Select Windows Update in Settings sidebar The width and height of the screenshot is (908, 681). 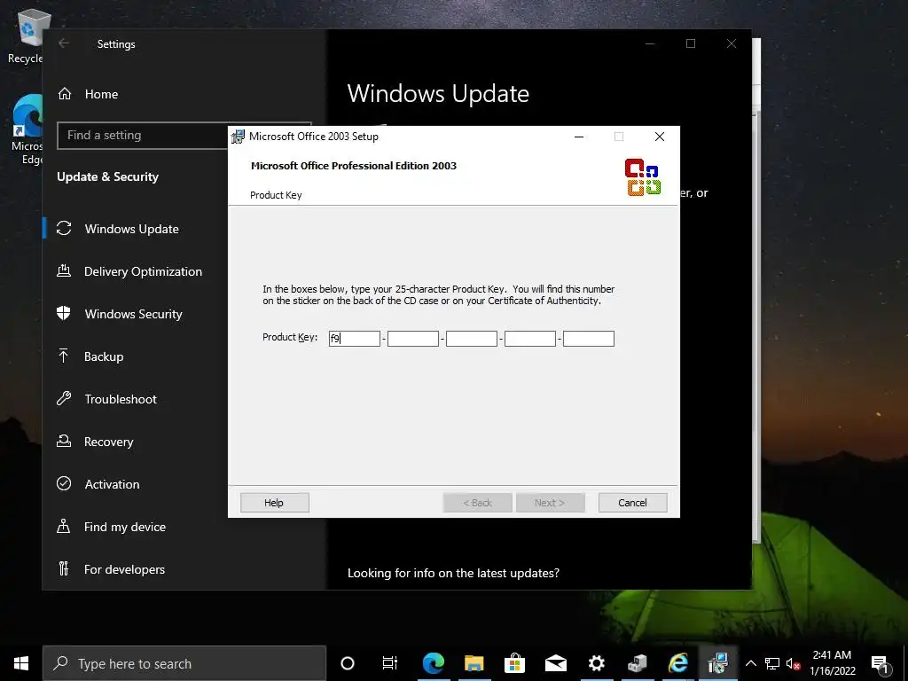pyautogui.click(x=131, y=229)
